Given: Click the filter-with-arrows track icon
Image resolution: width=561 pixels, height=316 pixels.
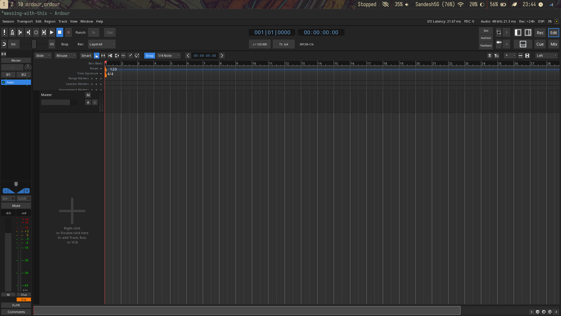Looking at the screenshot, I should (490, 56).
